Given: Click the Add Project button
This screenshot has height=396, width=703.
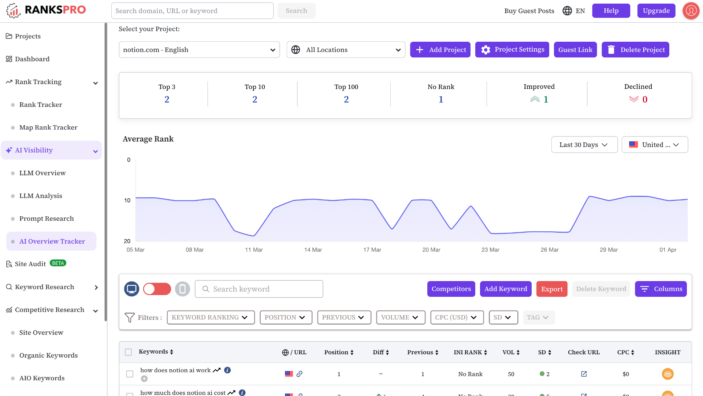Looking at the screenshot, I should coord(440,49).
